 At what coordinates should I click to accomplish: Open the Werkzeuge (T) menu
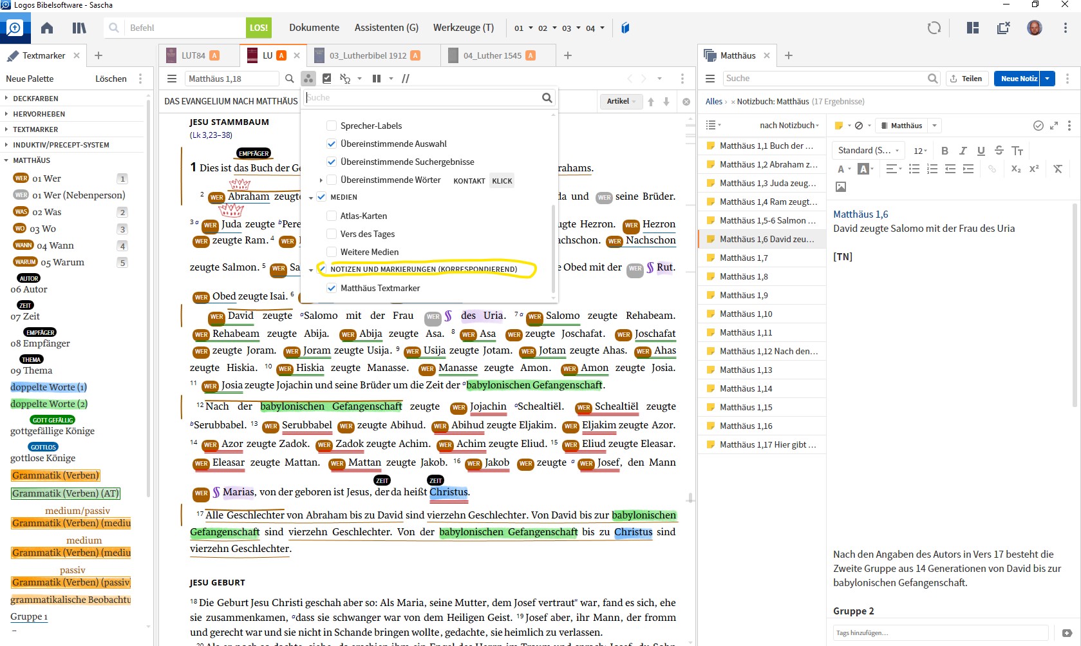[464, 28]
